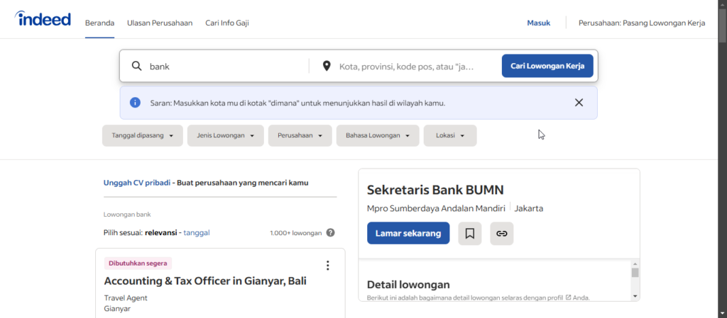Dismiss the Saran tip banner
The height and width of the screenshot is (318, 727).
(579, 103)
